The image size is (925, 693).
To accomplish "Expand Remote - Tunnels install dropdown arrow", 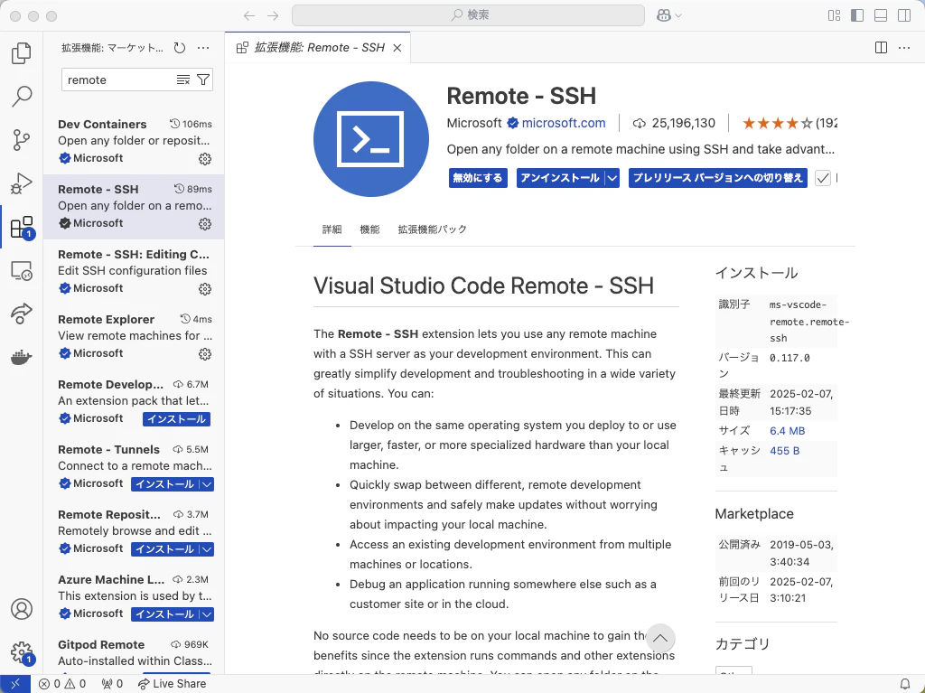I will 207,484.
